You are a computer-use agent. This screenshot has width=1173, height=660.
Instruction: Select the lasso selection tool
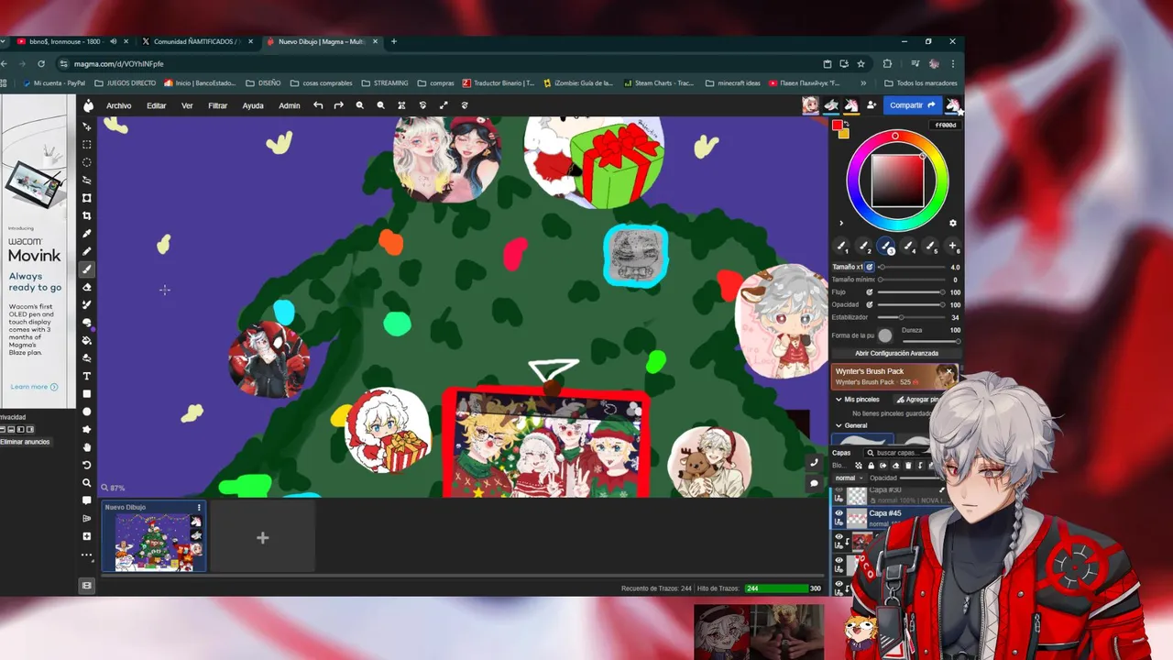[x=87, y=181]
